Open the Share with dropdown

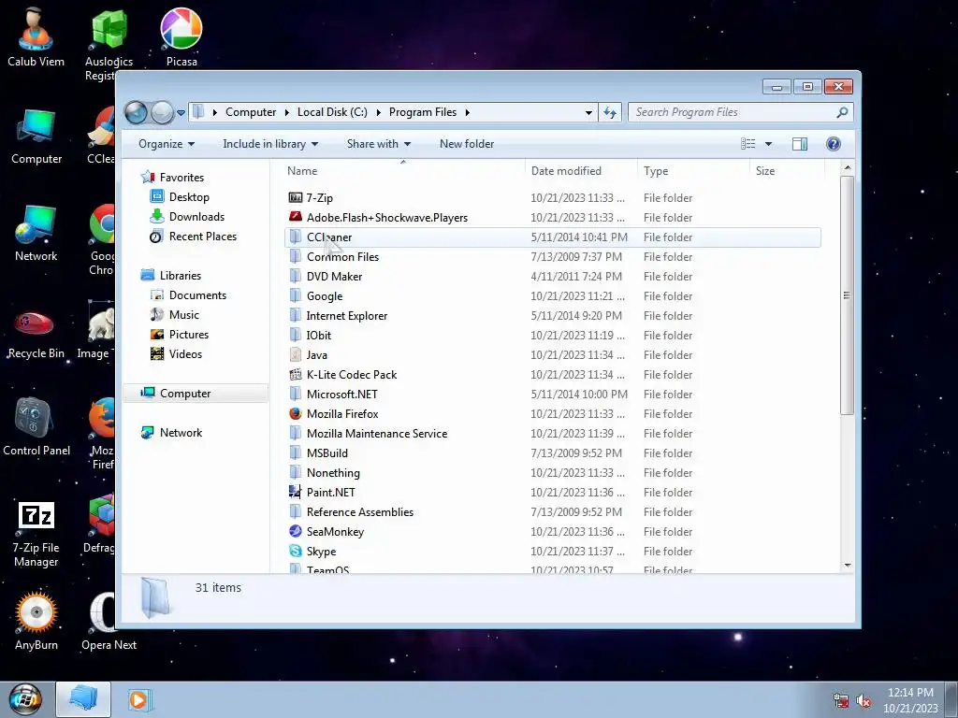pyautogui.click(x=379, y=144)
